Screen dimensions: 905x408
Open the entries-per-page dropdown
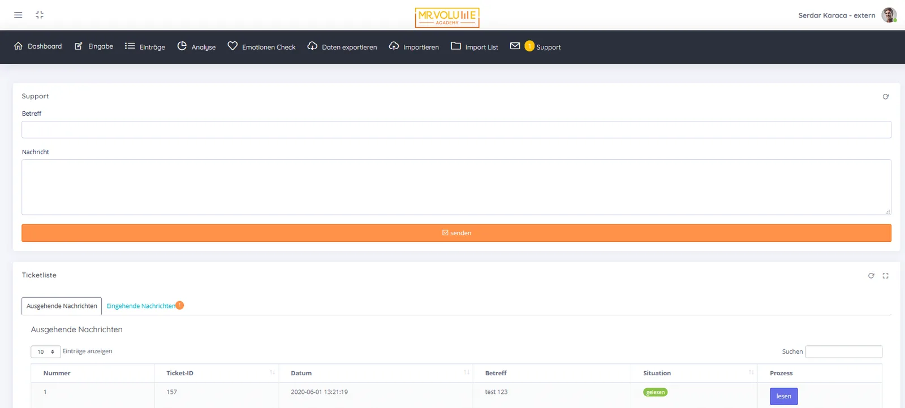[46, 351]
